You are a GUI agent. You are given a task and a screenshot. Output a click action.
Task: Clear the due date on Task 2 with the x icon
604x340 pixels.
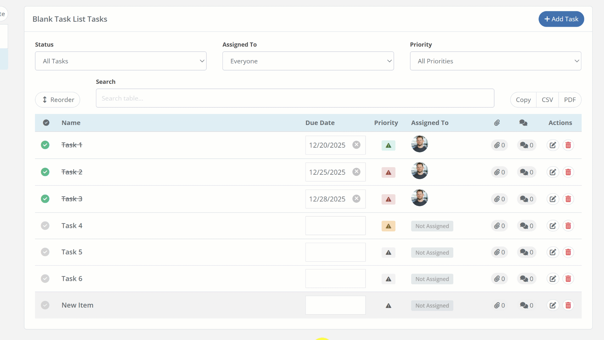pyautogui.click(x=356, y=172)
